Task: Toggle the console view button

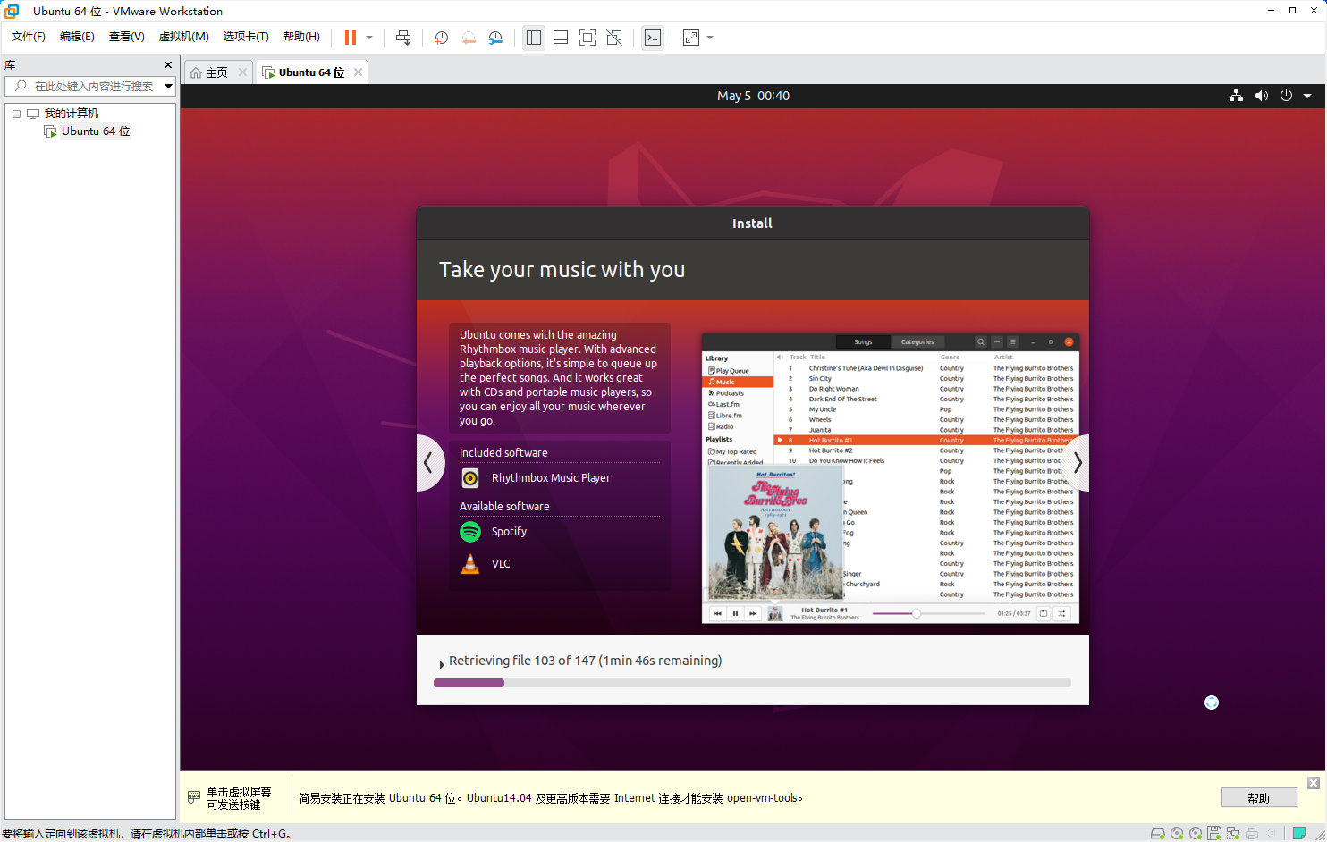Action: click(653, 38)
